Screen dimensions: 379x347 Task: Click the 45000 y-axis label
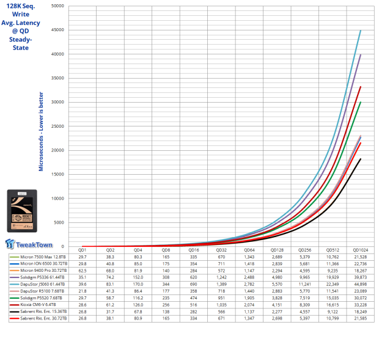[58, 30]
